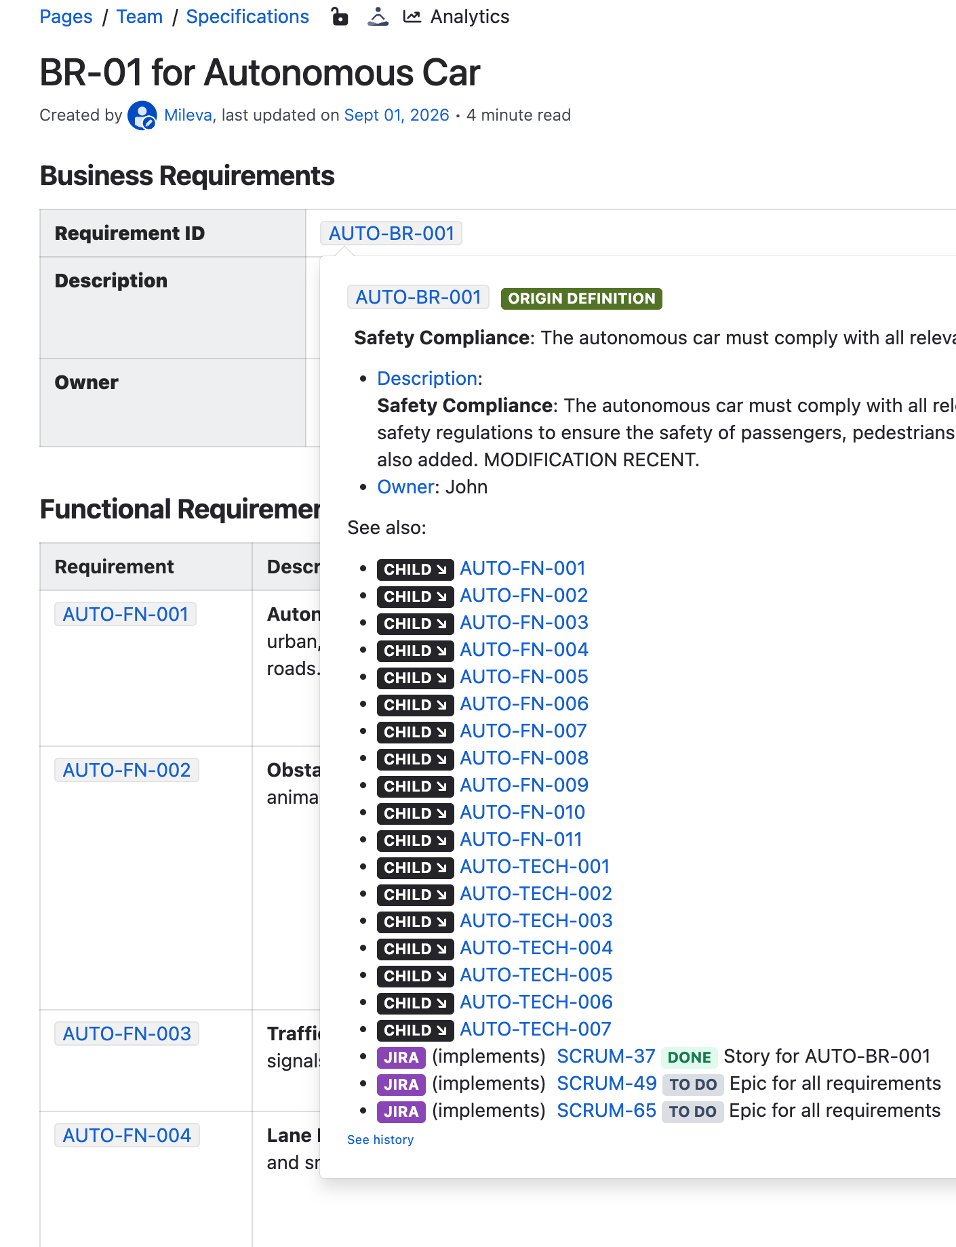Screen dimensions: 956x1247
Task: Click CHILD badge beside AUTO-TECH-007
Action: click(415, 1030)
